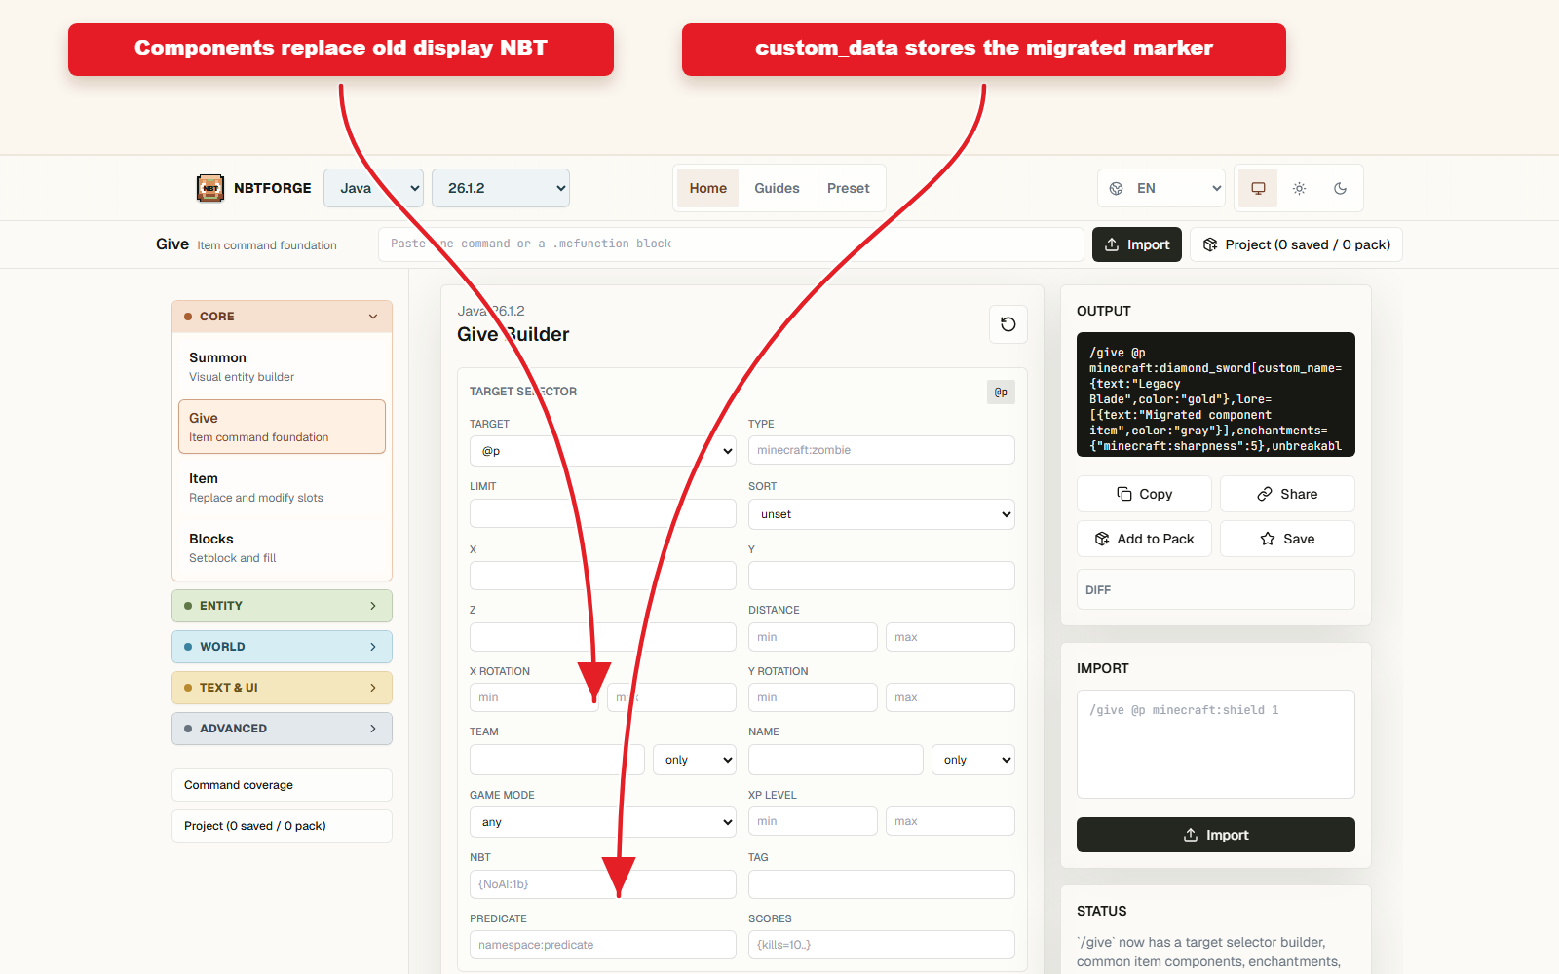Screen dimensions: 1559x974
Task: Open the EN language dropdown
Action: tap(1161, 188)
